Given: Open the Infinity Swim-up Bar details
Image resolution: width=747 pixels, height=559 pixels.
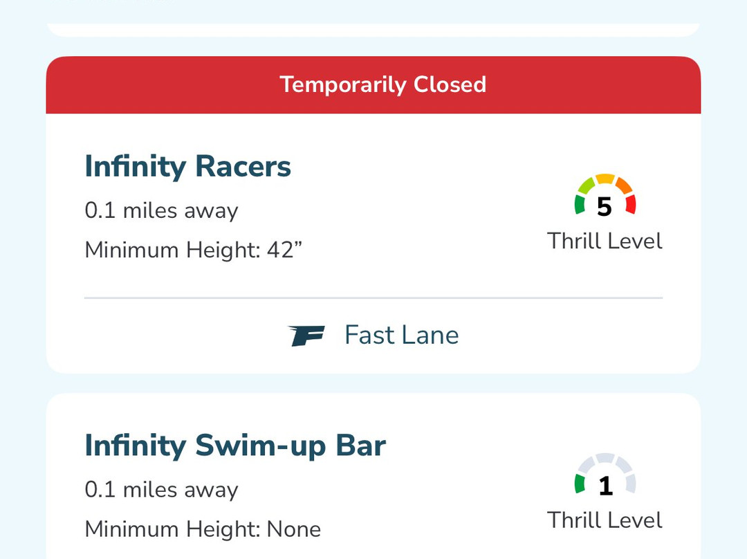Looking at the screenshot, I should tap(235, 446).
